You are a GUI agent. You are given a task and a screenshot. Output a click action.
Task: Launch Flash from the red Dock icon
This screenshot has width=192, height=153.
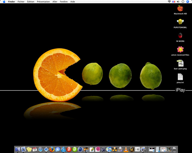coord(69,149)
